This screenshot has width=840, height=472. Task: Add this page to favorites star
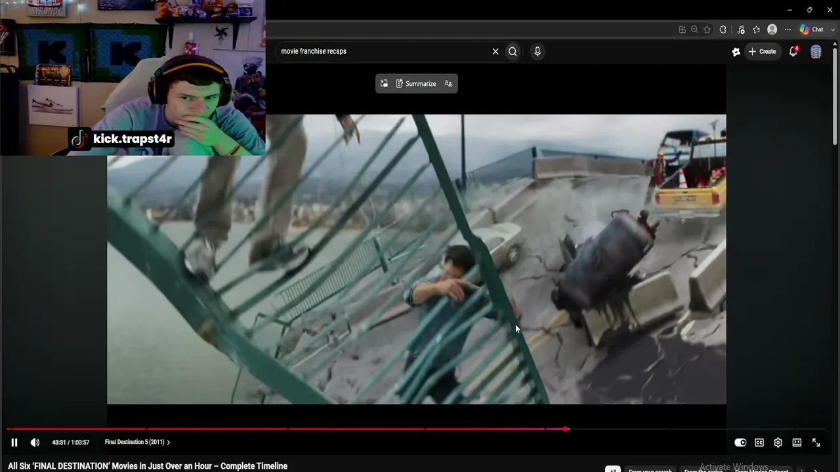[707, 29]
